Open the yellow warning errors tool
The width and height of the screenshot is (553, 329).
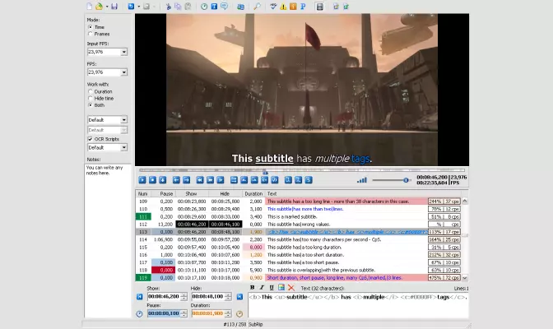(283, 7)
